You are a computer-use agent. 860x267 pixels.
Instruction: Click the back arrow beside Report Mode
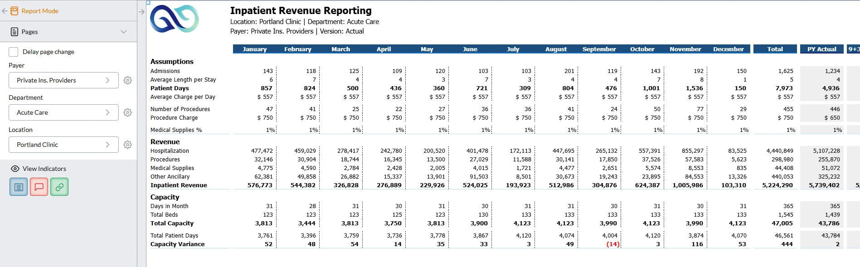coord(5,11)
